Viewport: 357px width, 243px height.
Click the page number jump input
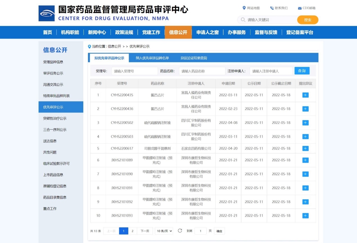(x=200, y=231)
